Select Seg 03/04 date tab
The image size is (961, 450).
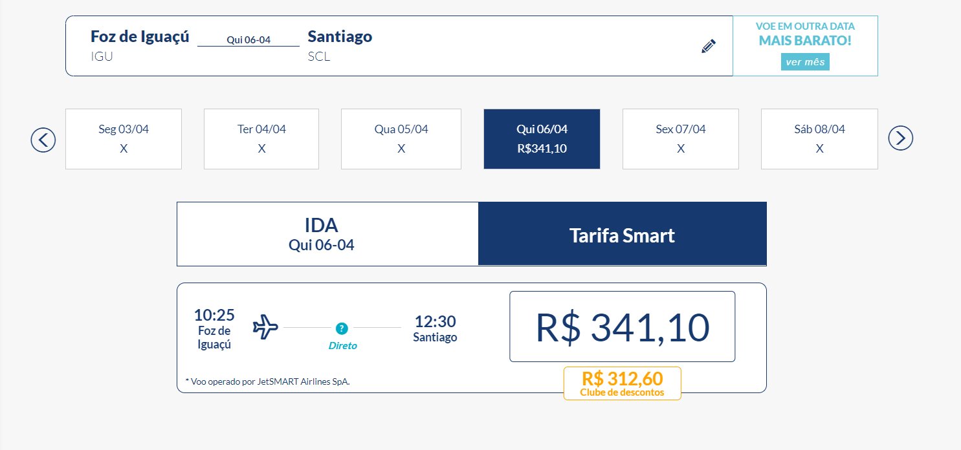(124, 139)
